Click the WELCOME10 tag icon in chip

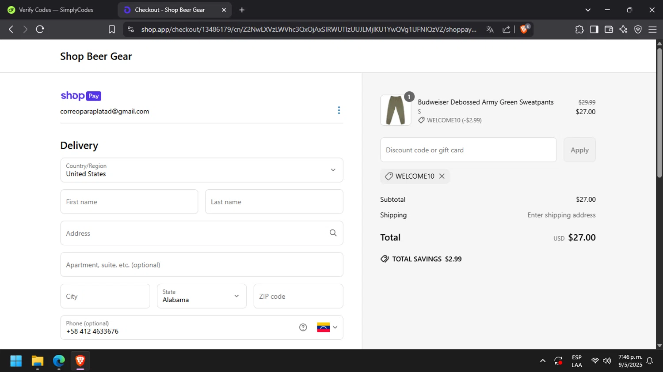389,176
